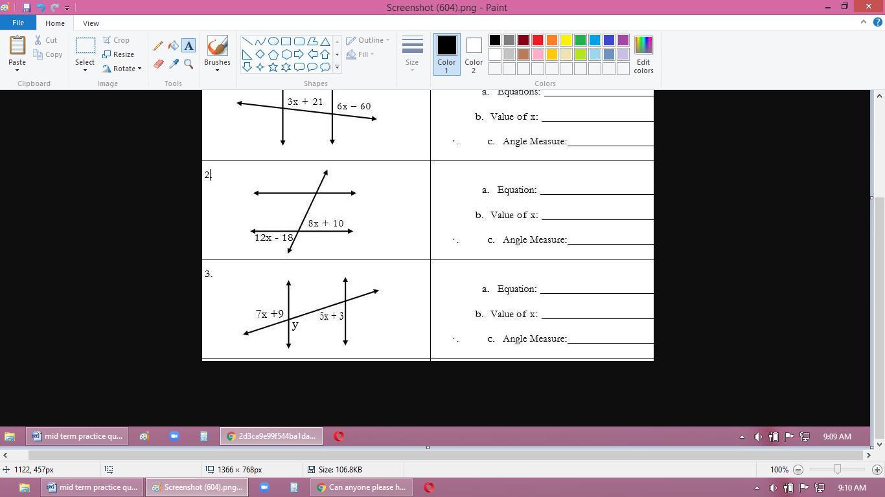Activate the Magnifier tool
885x497 pixels.
189,63
